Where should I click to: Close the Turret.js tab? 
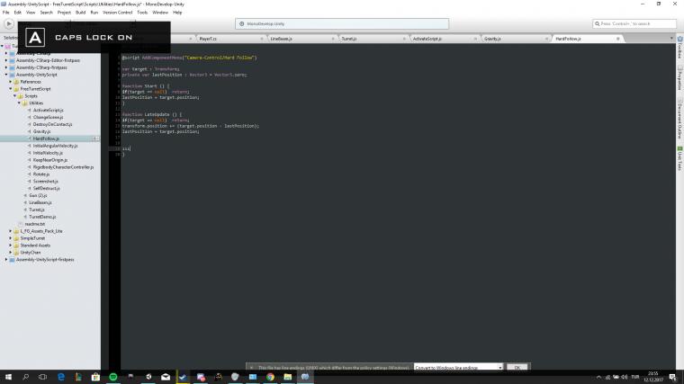click(404, 39)
